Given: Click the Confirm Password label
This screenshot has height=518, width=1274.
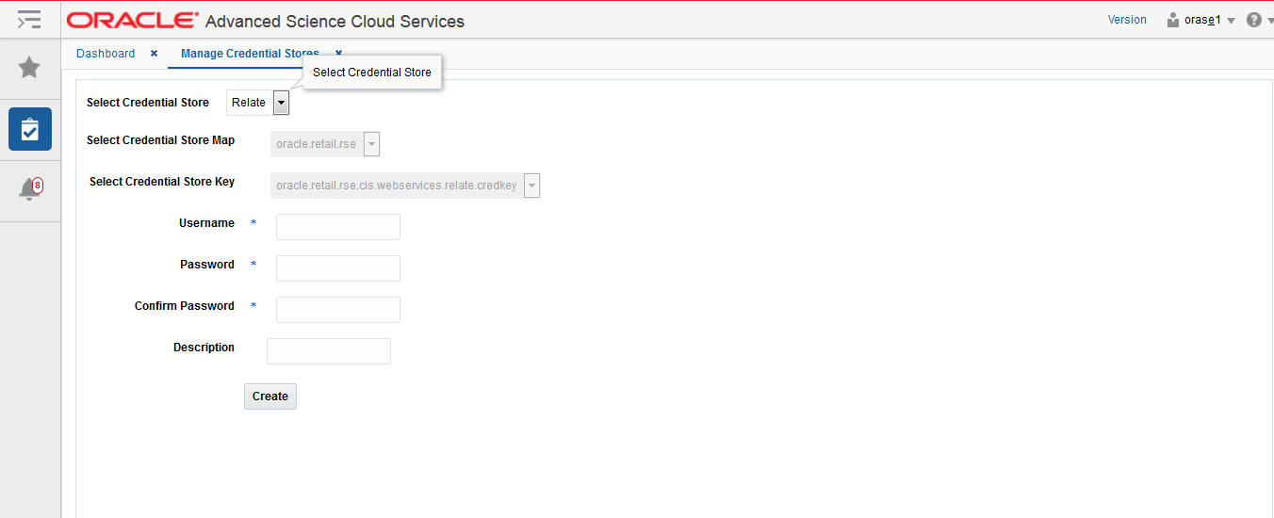Looking at the screenshot, I should pyautogui.click(x=185, y=306).
